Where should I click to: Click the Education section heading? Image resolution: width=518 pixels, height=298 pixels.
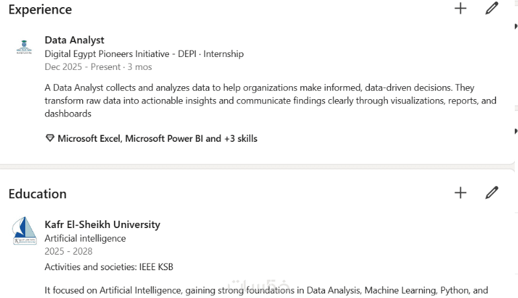tap(38, 194)
